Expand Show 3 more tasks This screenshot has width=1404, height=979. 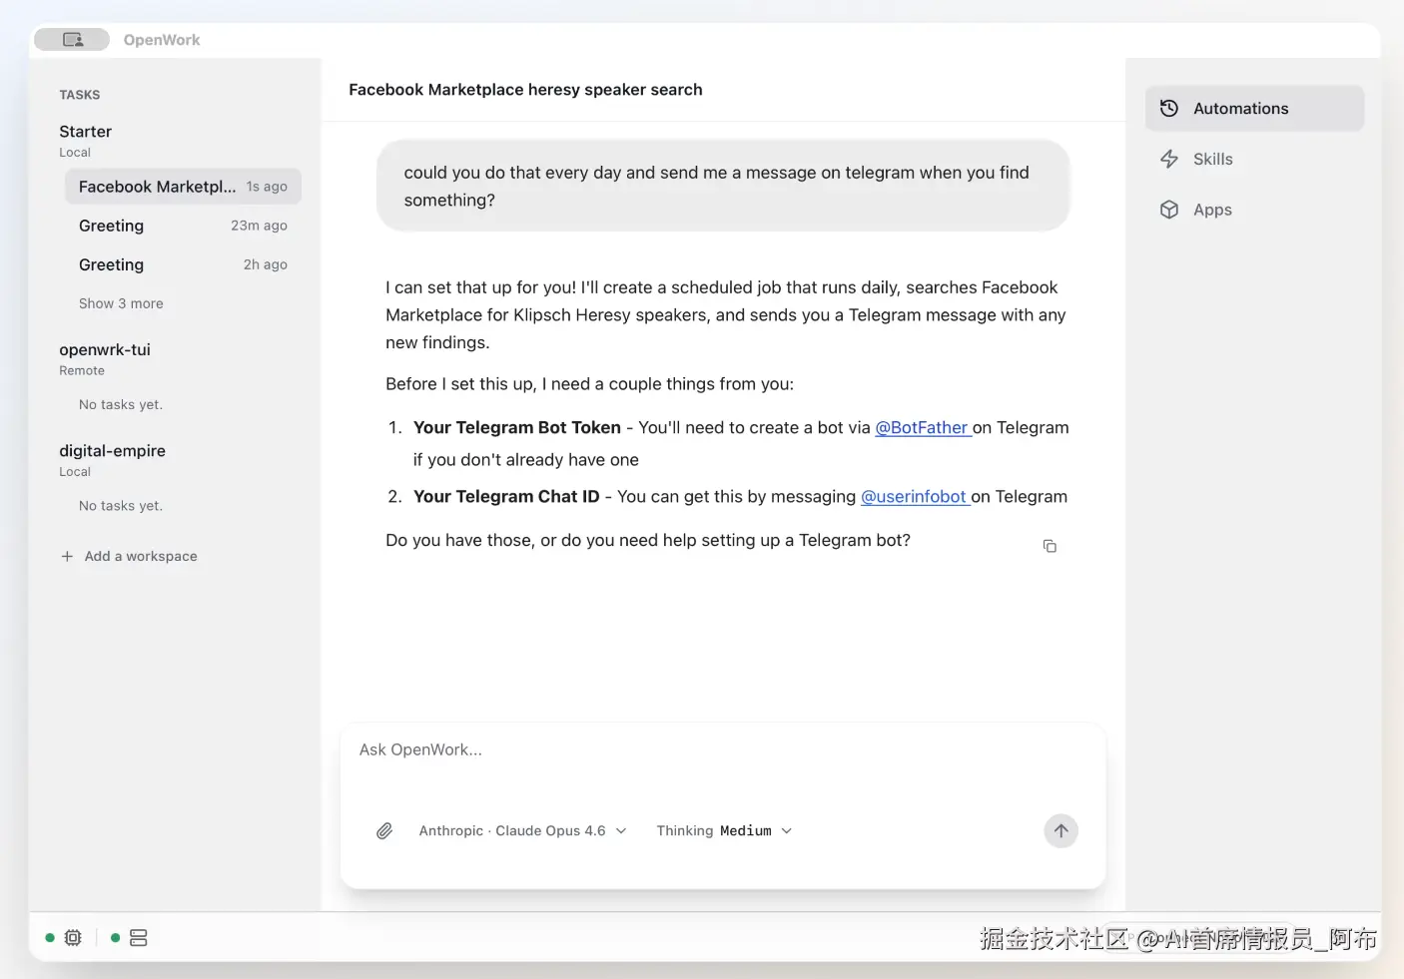[x=121, y=304]
